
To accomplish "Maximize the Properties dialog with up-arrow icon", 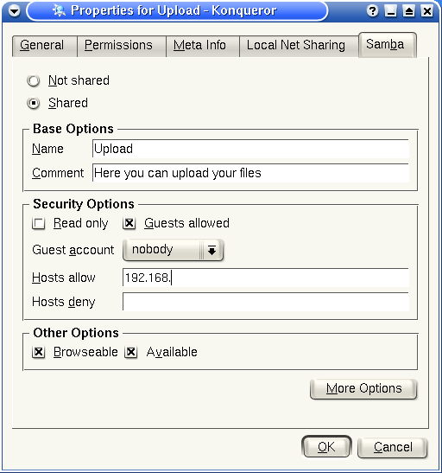I will (x=408, y=11).
